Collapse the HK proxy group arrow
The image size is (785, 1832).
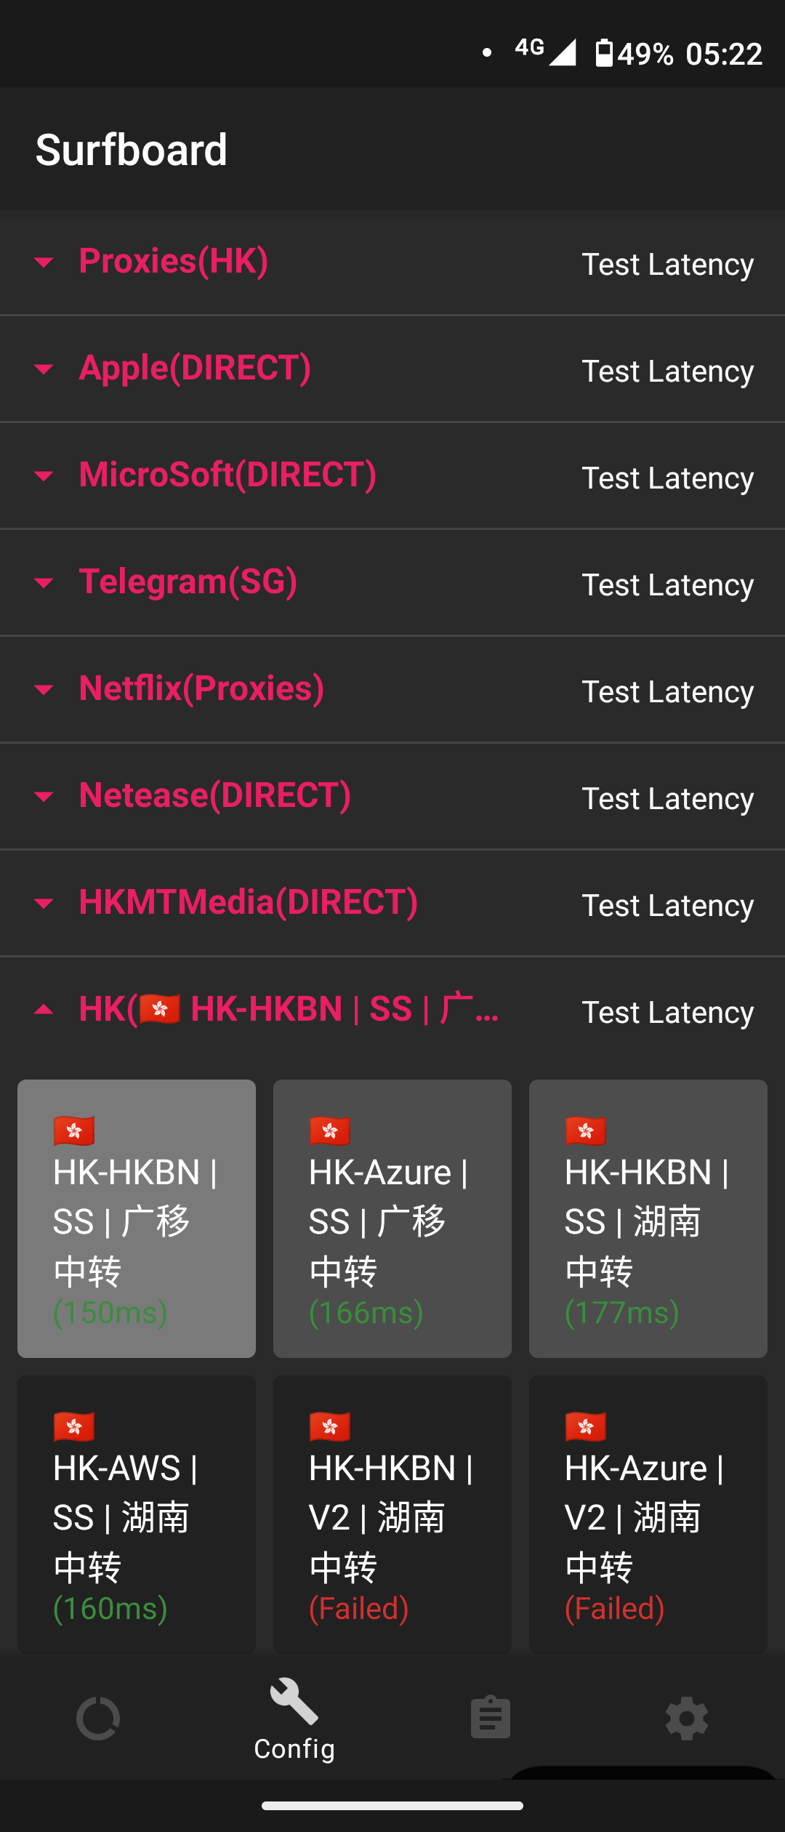[x=44, y=1010]
